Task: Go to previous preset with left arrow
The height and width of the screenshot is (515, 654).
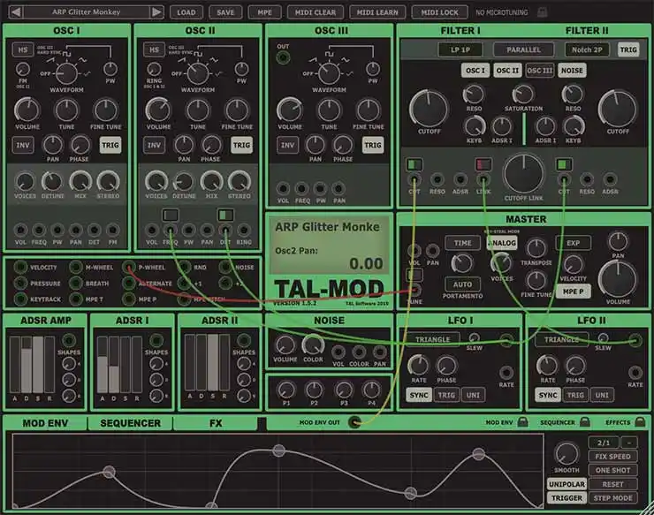Action: 16,11
